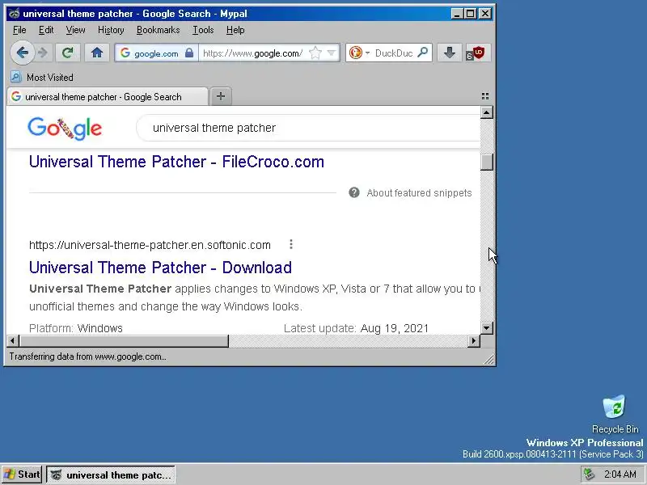The image size is (647, 485).
Task: Open the uBlock Origin shield icon
Action: pyautogui.click(x=478, y=53)
